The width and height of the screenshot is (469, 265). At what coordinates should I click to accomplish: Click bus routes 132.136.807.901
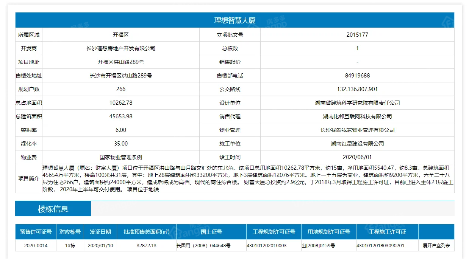357,89
